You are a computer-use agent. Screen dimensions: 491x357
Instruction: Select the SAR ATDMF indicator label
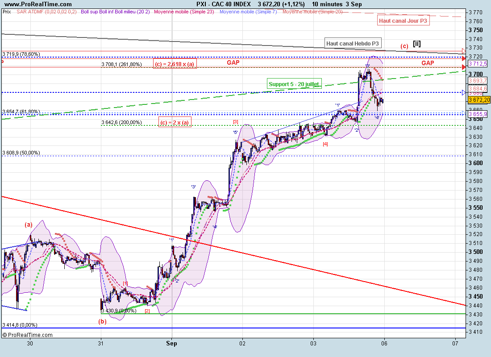click(x=46, y=12)
